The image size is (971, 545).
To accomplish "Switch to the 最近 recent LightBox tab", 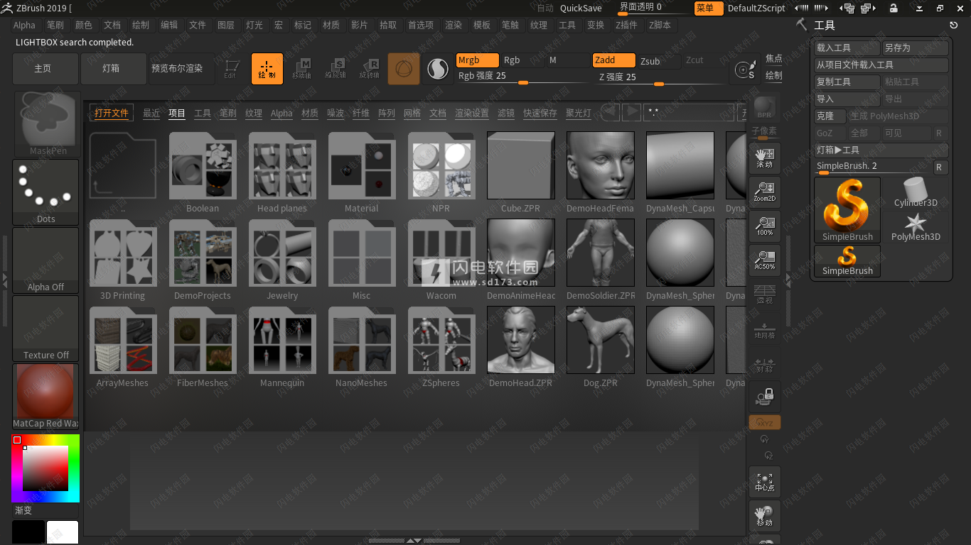I will [x=151, y=114].
